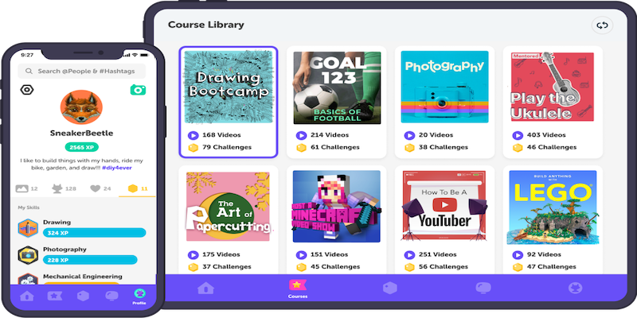Select the Courses tab on tablet
637x318 pixels.
[298, 289]
